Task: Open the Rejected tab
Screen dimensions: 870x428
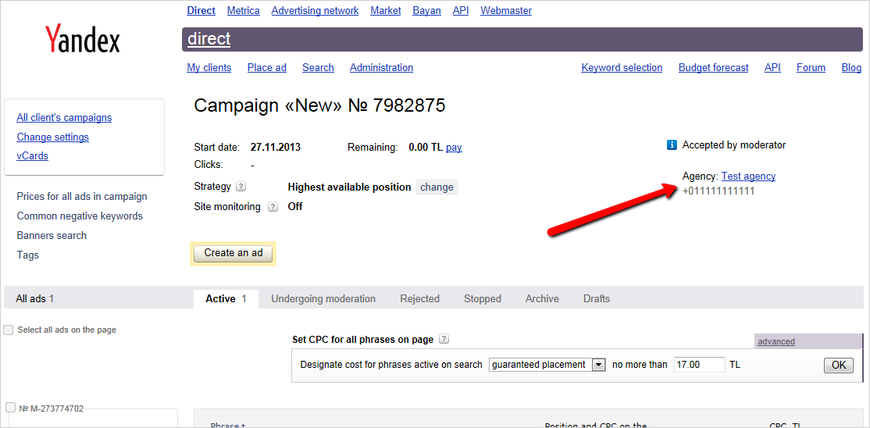Action: [x=419, y=298]
